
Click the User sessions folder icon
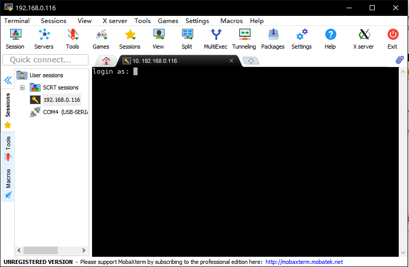[x=22, y=75]
